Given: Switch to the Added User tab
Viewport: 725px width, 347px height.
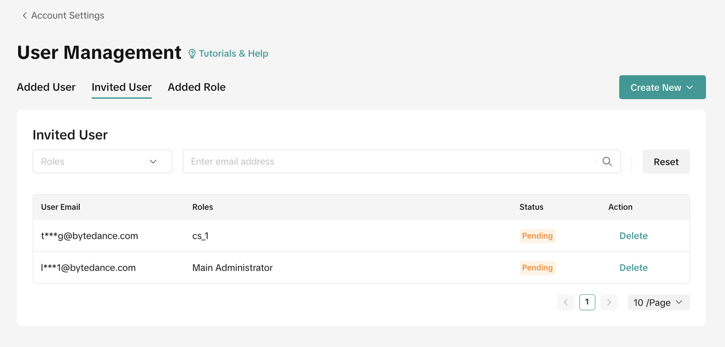Looking at the screenshot, I should pyautogui.click(x=46, y=87).
